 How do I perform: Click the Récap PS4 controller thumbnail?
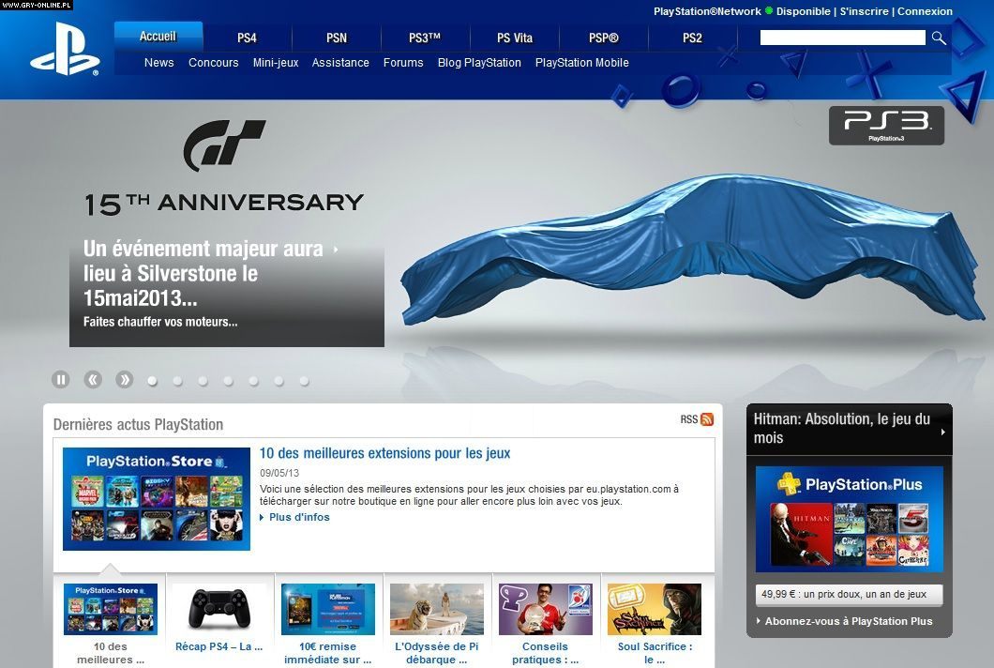click(x=219, y=609)
